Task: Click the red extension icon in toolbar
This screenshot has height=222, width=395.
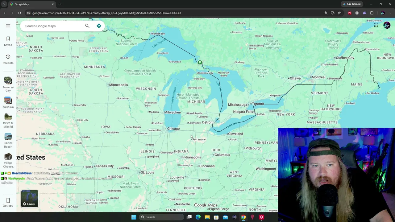Action: [350, 13]
